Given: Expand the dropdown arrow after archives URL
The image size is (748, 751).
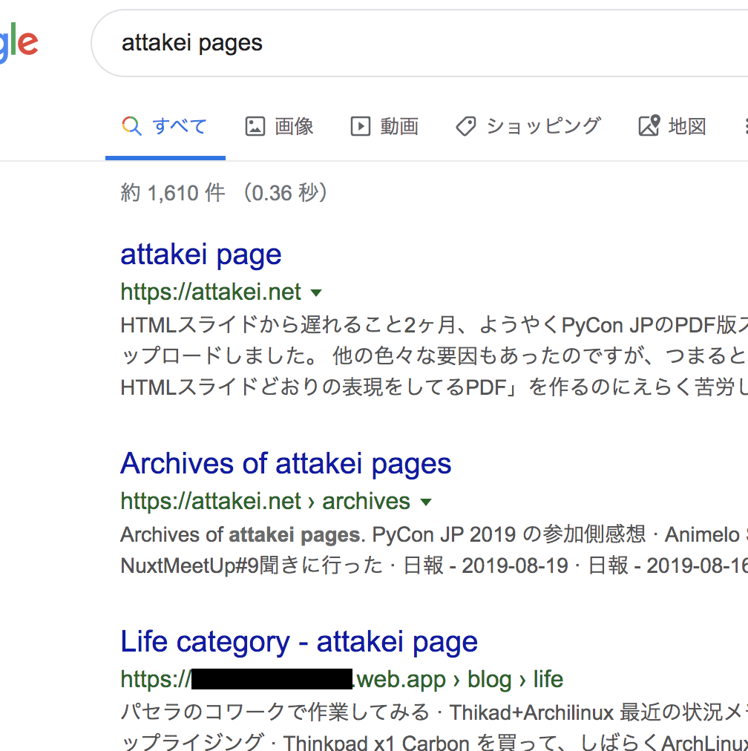Looking at the screenshot, I should coord(426,502).
